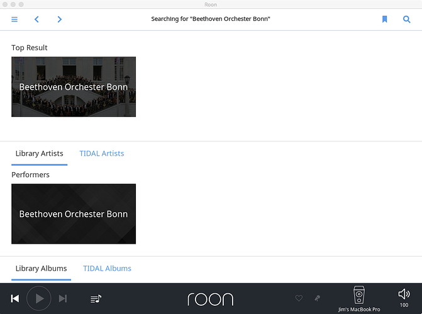Favorite the track with the heart icon
Screen dimensions: 422x314
click(x=299, y=298)
